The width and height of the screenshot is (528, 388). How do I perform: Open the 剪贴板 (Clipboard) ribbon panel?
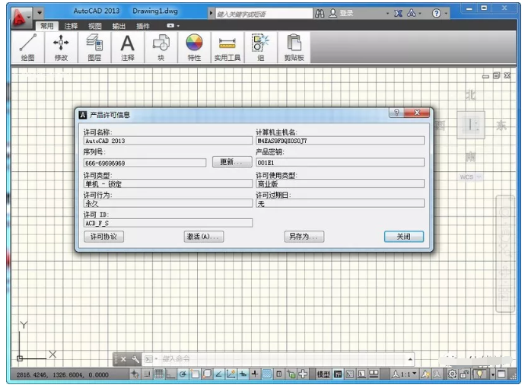point(294,47)
